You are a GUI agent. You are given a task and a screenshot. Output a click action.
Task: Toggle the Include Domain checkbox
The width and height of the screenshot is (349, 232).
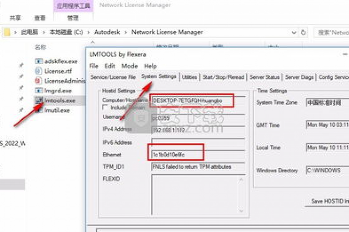coord(105,107)
